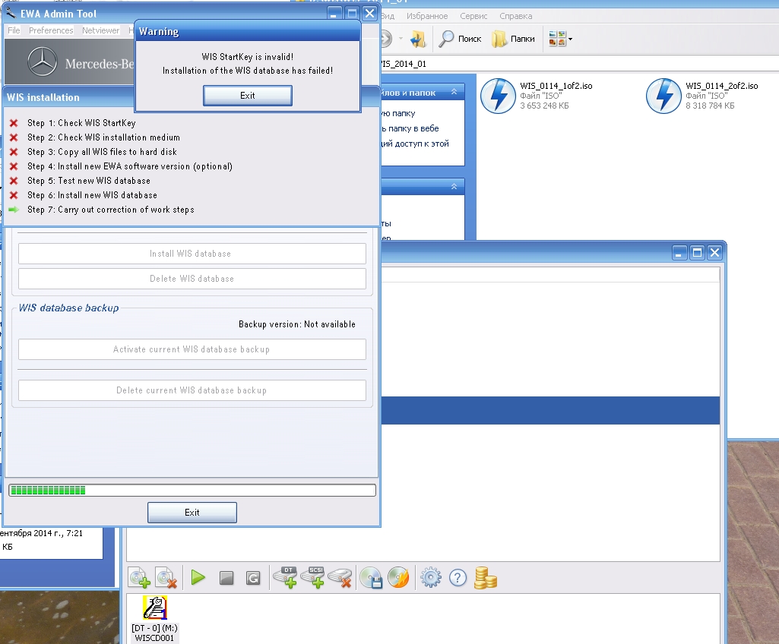Viewport: 779px width, 644px height.
Task: Open the Сервис menu in Explorer
Action: [x=473, y=16]
